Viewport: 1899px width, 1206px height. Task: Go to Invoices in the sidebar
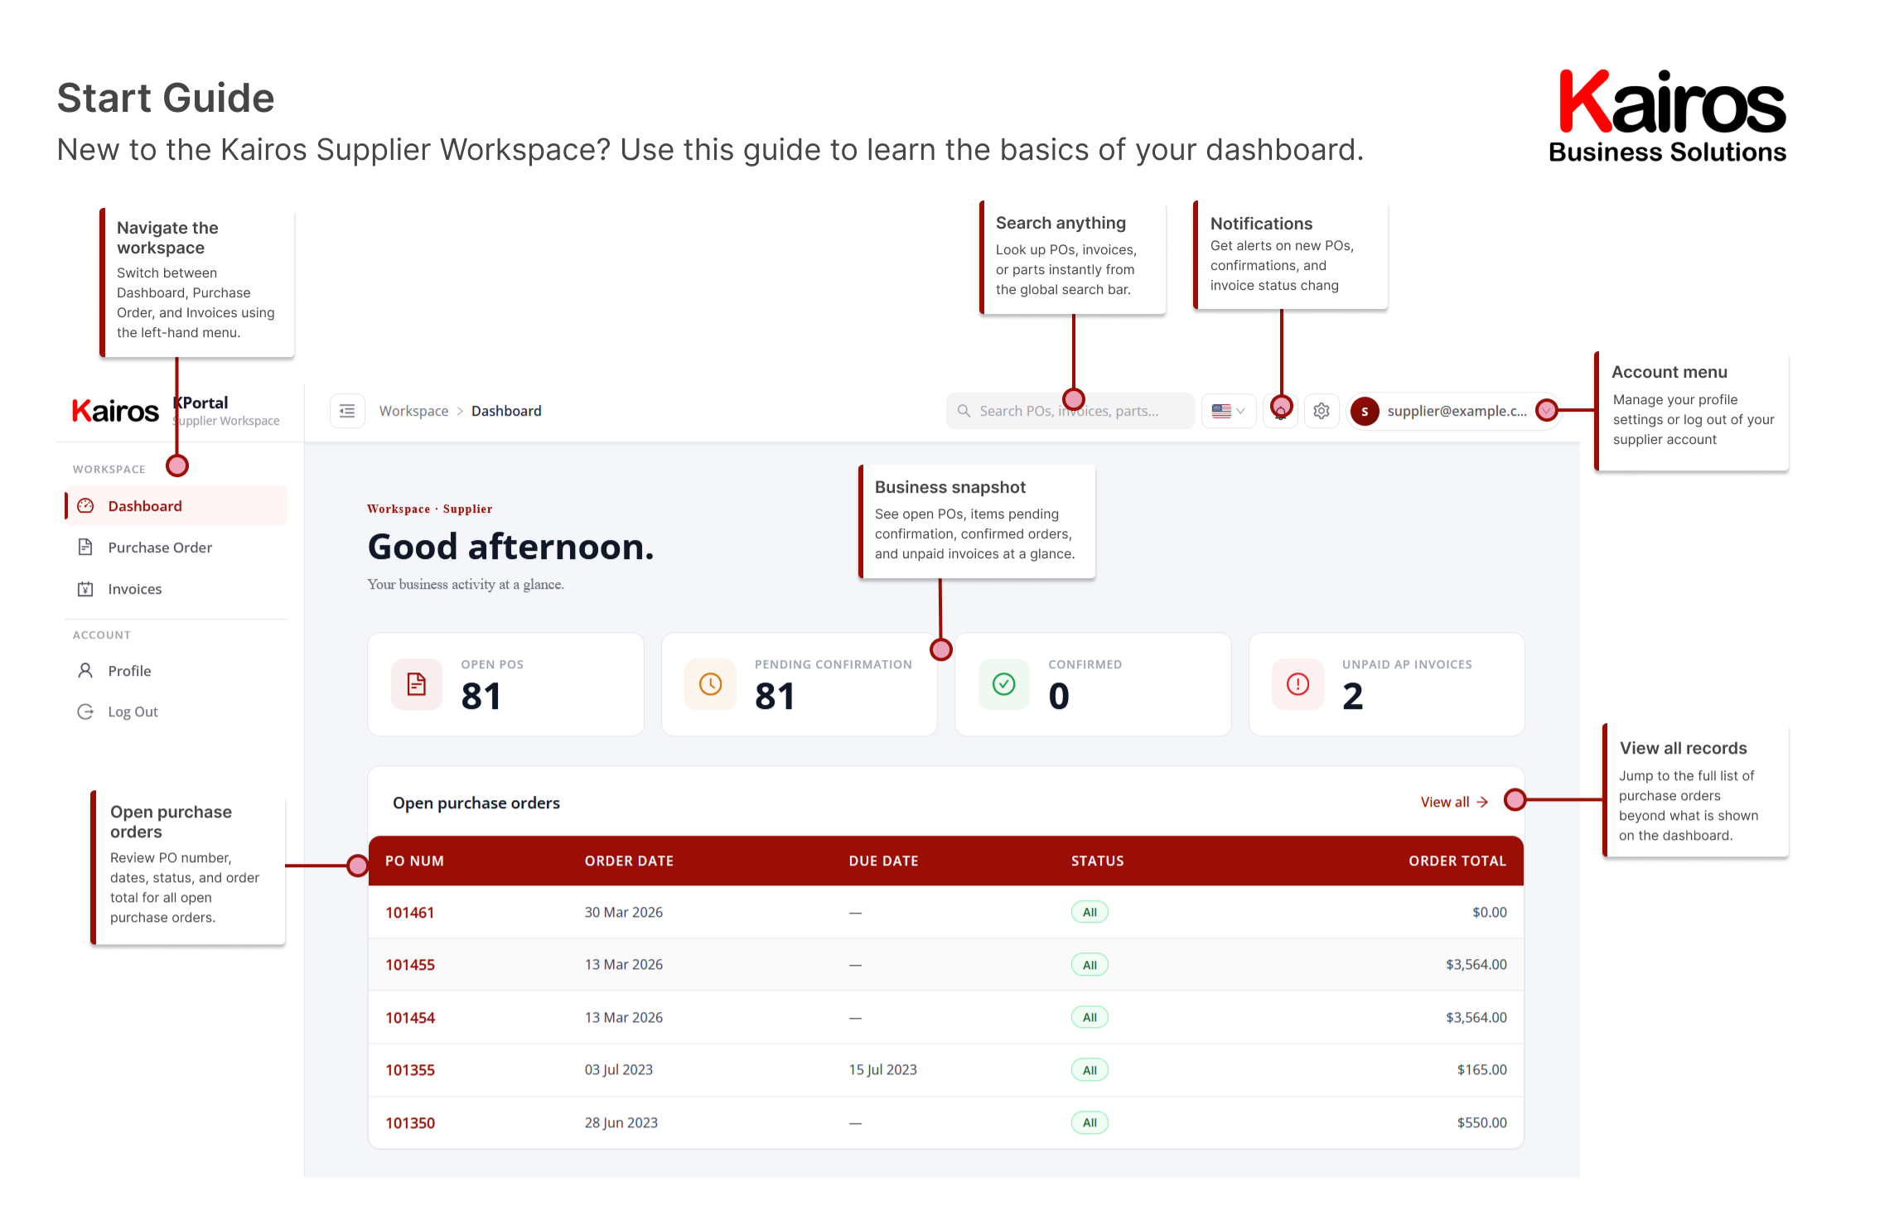coord(176,589)
